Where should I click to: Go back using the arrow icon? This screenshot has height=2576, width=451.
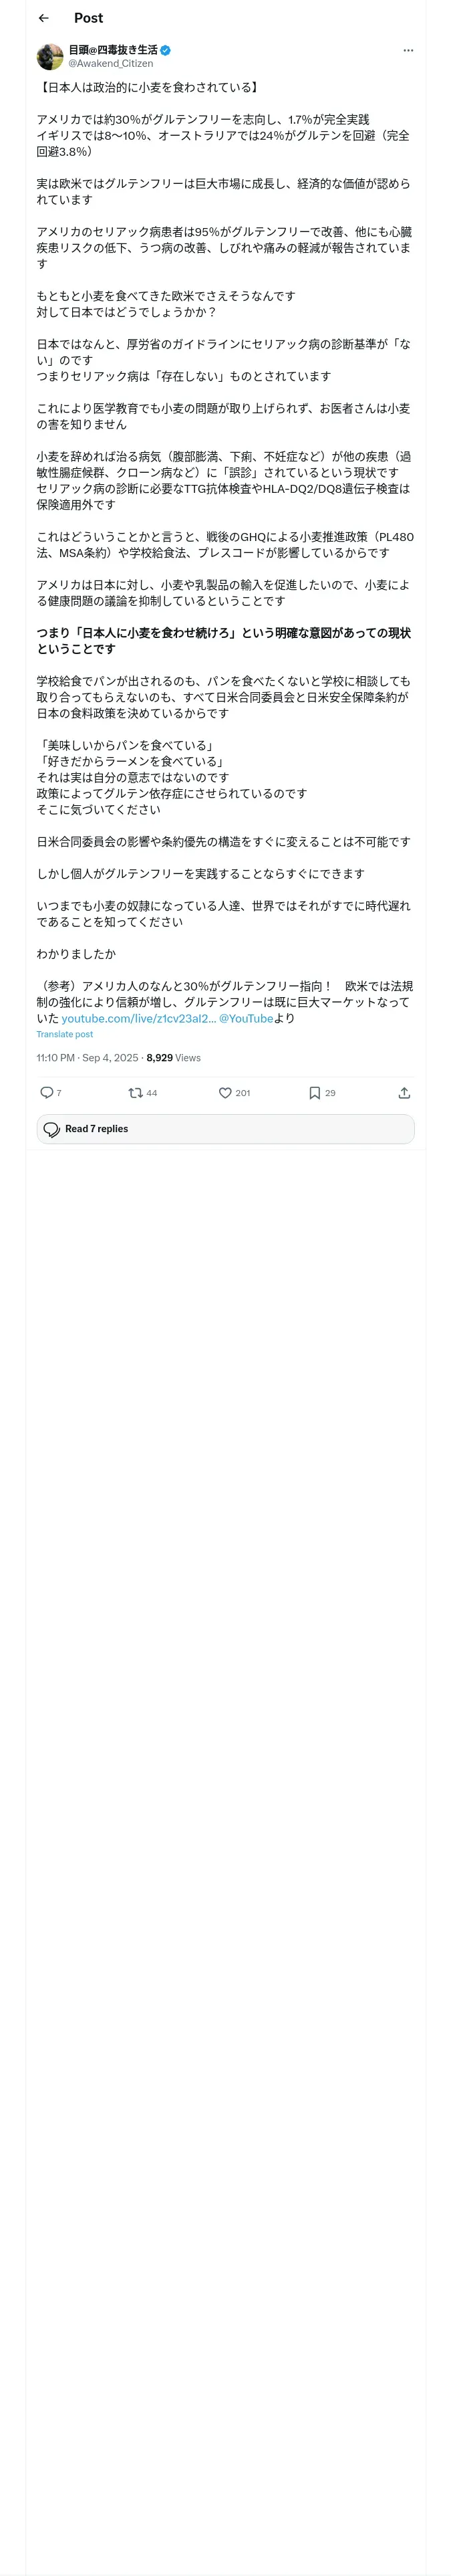coord(43,18)
